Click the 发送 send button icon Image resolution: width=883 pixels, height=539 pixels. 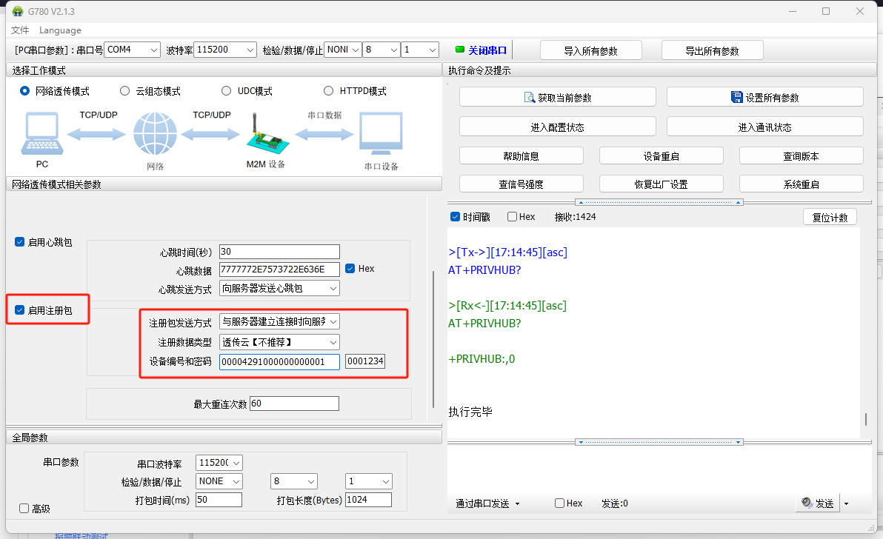tap(807, 503)
